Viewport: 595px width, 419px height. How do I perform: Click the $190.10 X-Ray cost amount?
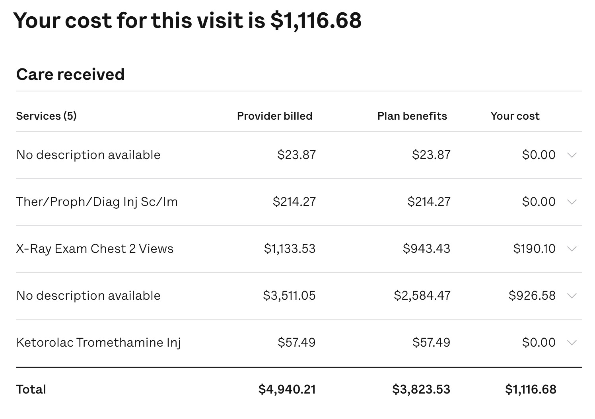pos(534,249)
